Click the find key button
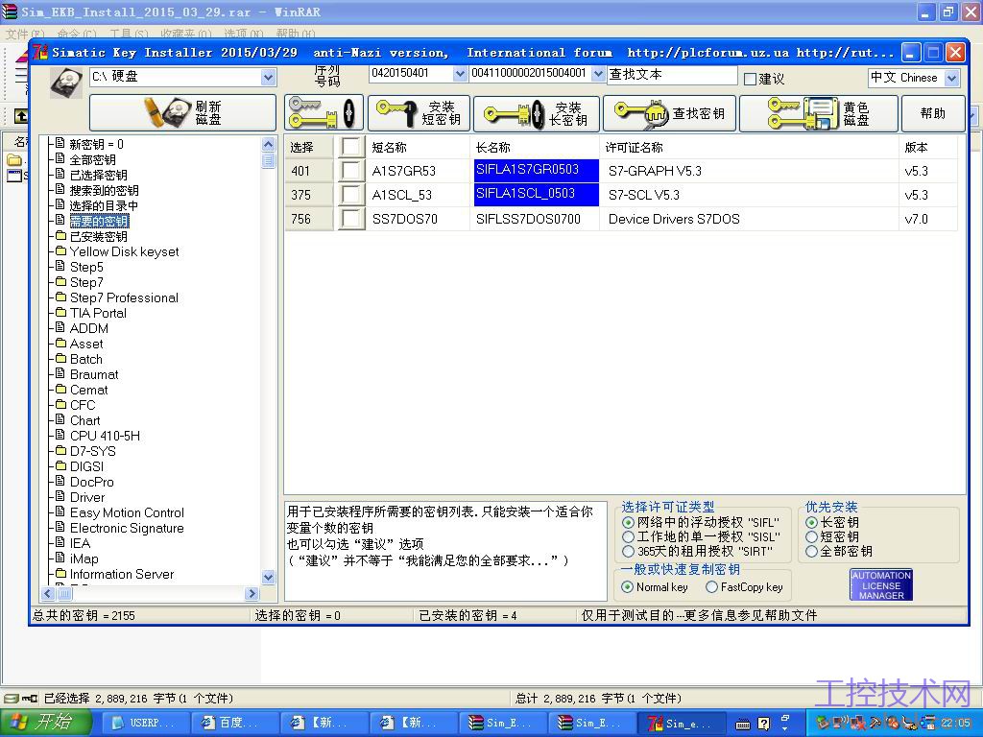The width and height of the screenshot is (983, 737). click(669, 113)
